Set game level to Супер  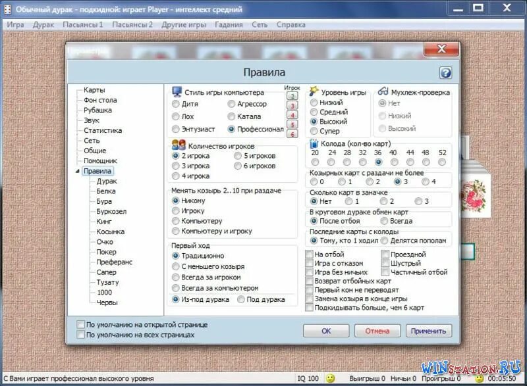coord(325,131)
